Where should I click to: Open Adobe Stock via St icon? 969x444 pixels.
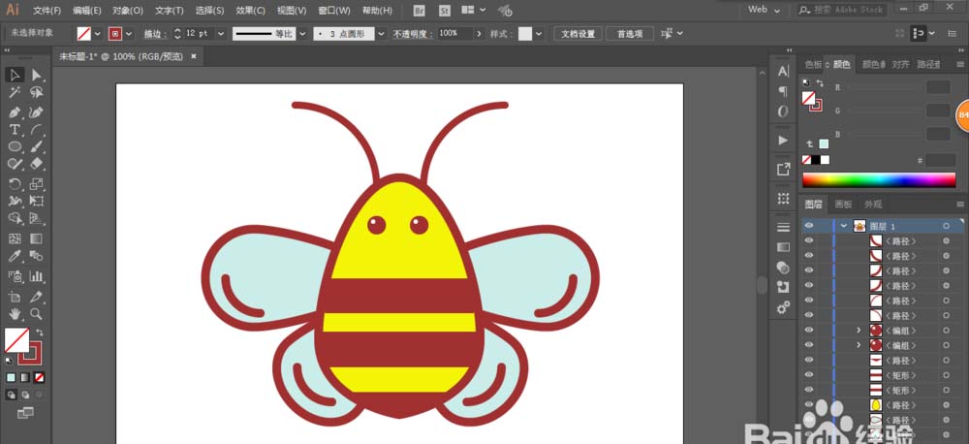pos(445,11)
